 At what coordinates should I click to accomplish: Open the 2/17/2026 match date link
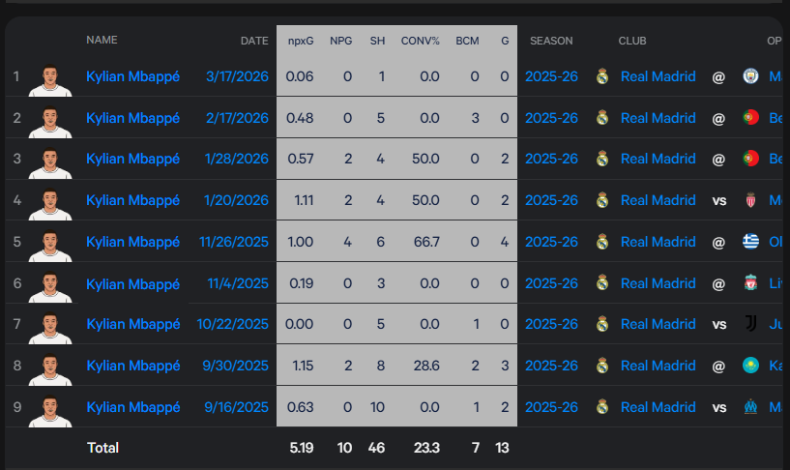click(x=237, y=118)
